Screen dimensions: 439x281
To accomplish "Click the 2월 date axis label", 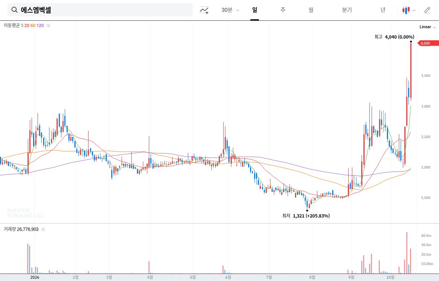I will click(76, 277).
